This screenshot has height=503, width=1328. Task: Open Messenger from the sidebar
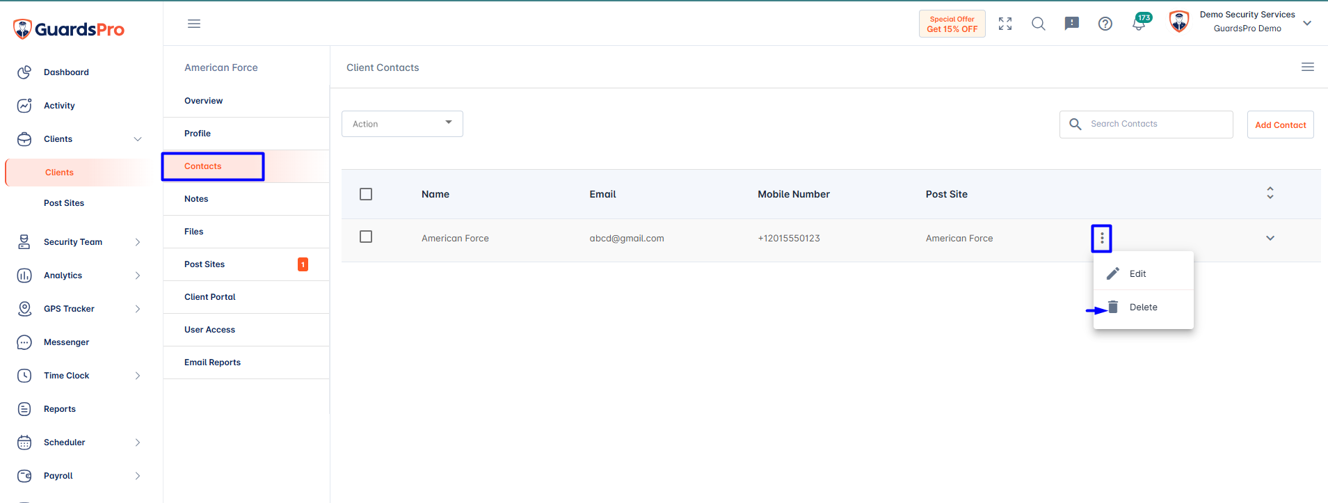[x=66, y=342]
